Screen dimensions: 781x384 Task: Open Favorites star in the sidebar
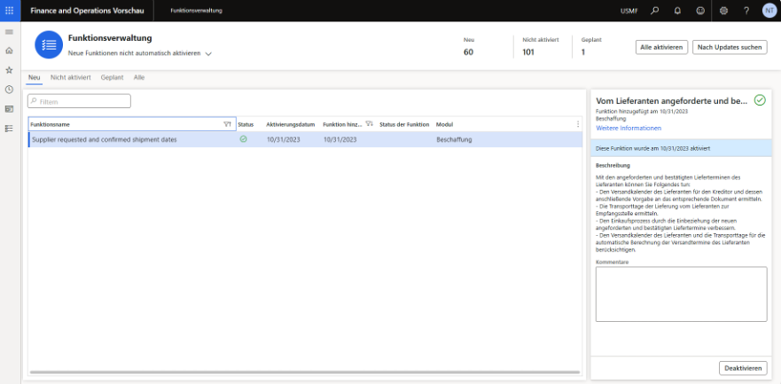[9, 70]
